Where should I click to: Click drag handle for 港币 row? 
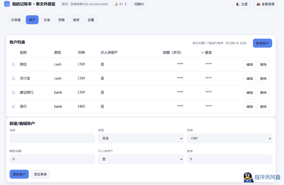coord(13,107)
